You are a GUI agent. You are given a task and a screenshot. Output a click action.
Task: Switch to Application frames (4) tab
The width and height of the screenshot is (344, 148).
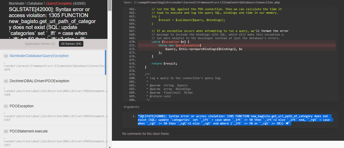click(40, 44)
